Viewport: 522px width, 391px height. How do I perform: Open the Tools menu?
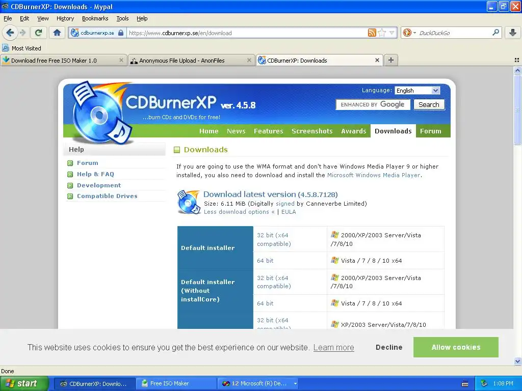(x=122, y=18)
